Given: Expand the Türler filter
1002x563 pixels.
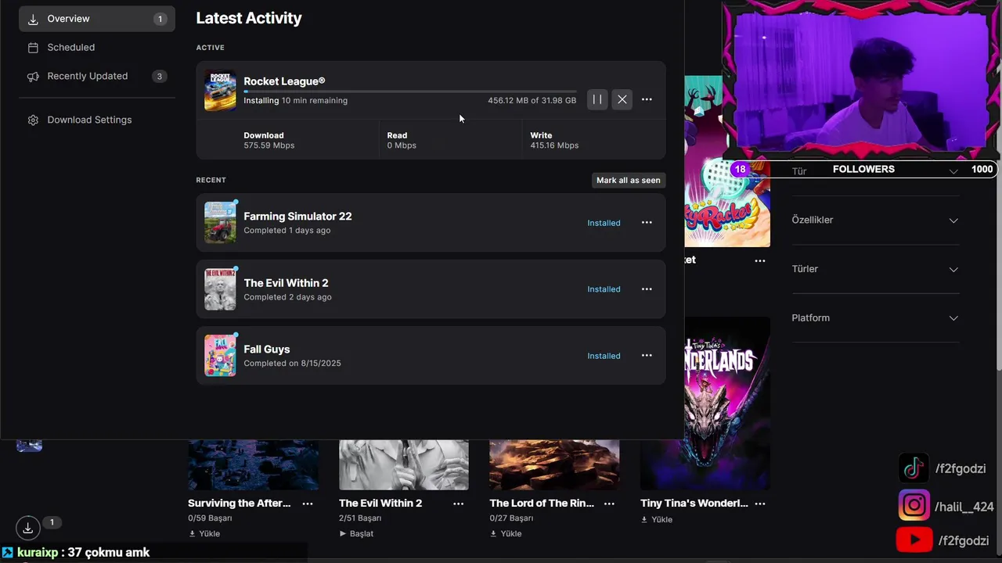Looking at the screenshot, I should [875, 269].
